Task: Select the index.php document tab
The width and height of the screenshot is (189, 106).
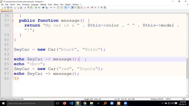Action: coord(6,11)
